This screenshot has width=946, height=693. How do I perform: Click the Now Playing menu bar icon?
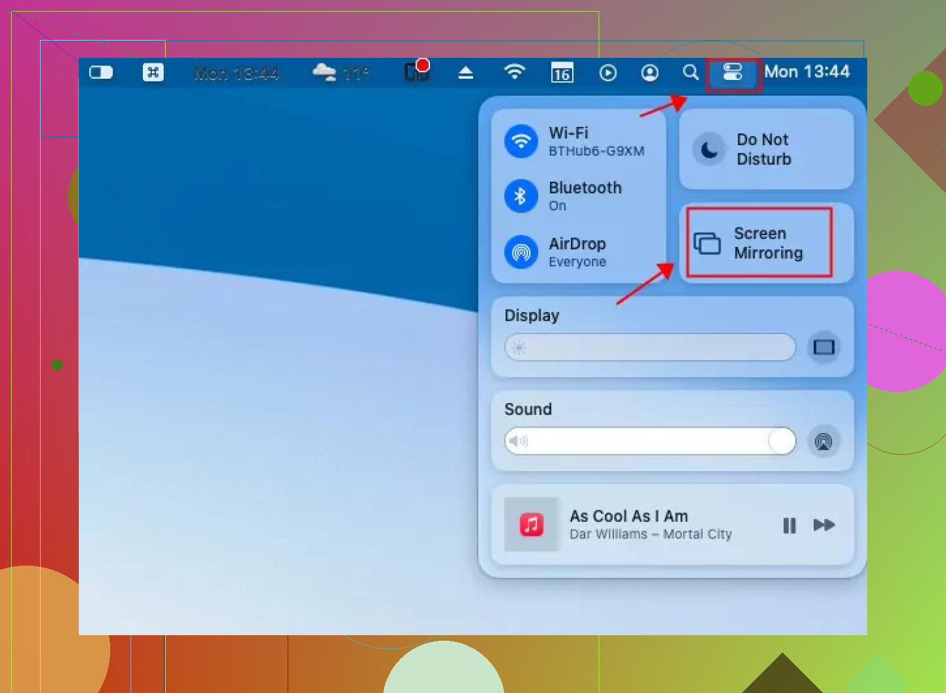click(607, 73)
